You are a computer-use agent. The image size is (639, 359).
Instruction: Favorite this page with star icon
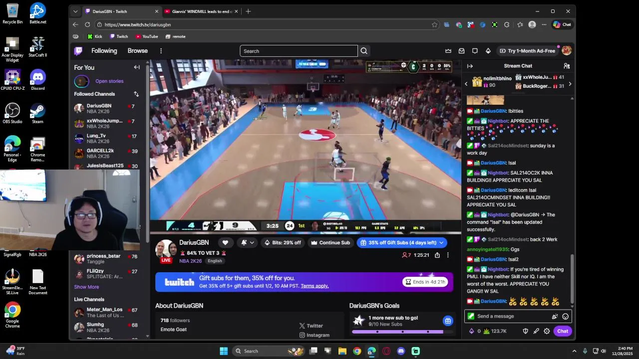[434, 24]
